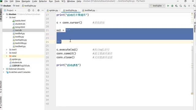The image size is (196, 110).
Task: Collapse the douban root folder
Action: pyautogui.click(x=4, y=14)
